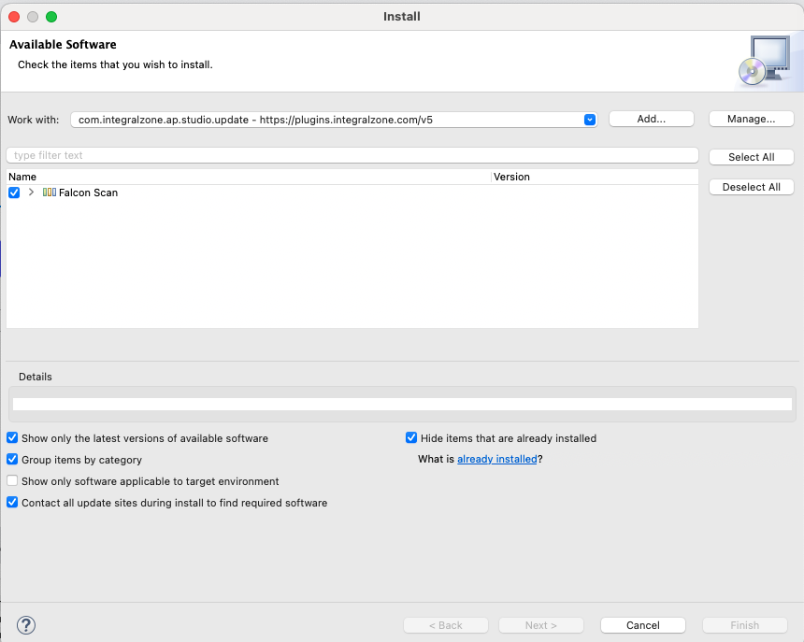Click the Cancel button

643,625
